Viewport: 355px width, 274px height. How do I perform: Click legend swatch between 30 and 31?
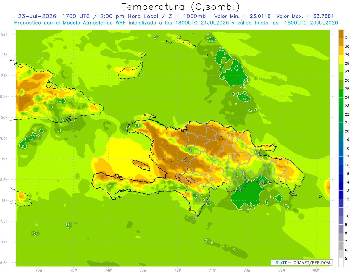pyautogui.click(x=341, y=42)
